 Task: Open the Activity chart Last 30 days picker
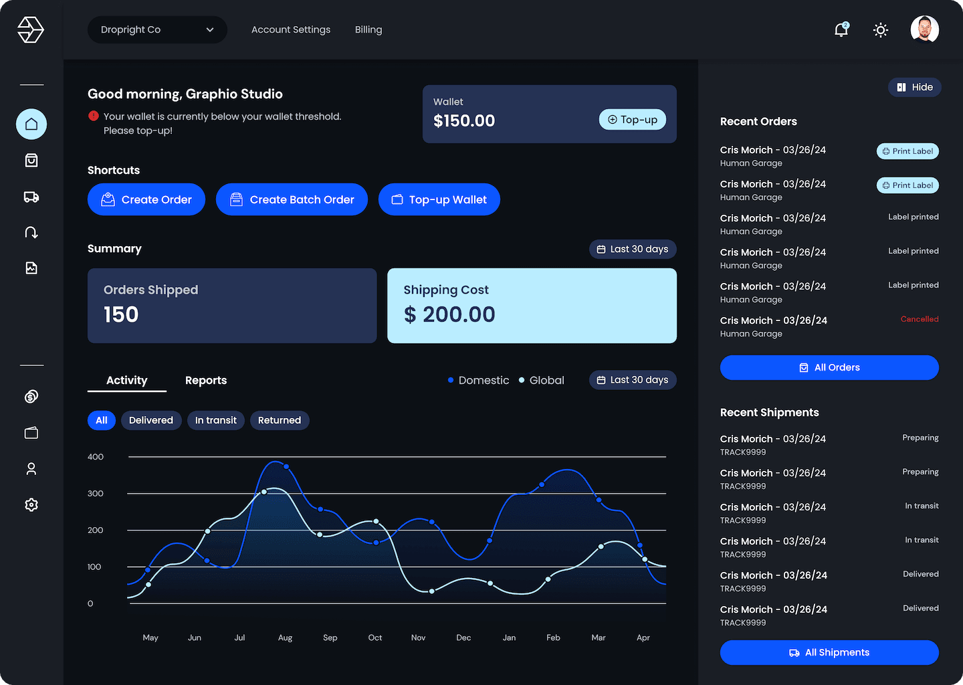coord(633,380)
